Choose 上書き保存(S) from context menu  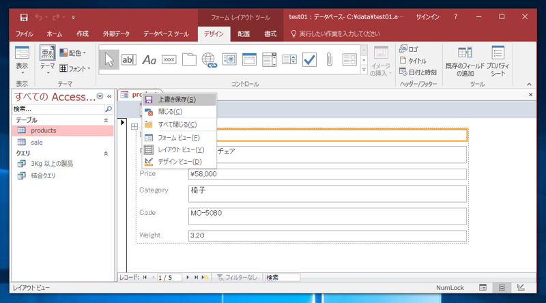[179, 100]
